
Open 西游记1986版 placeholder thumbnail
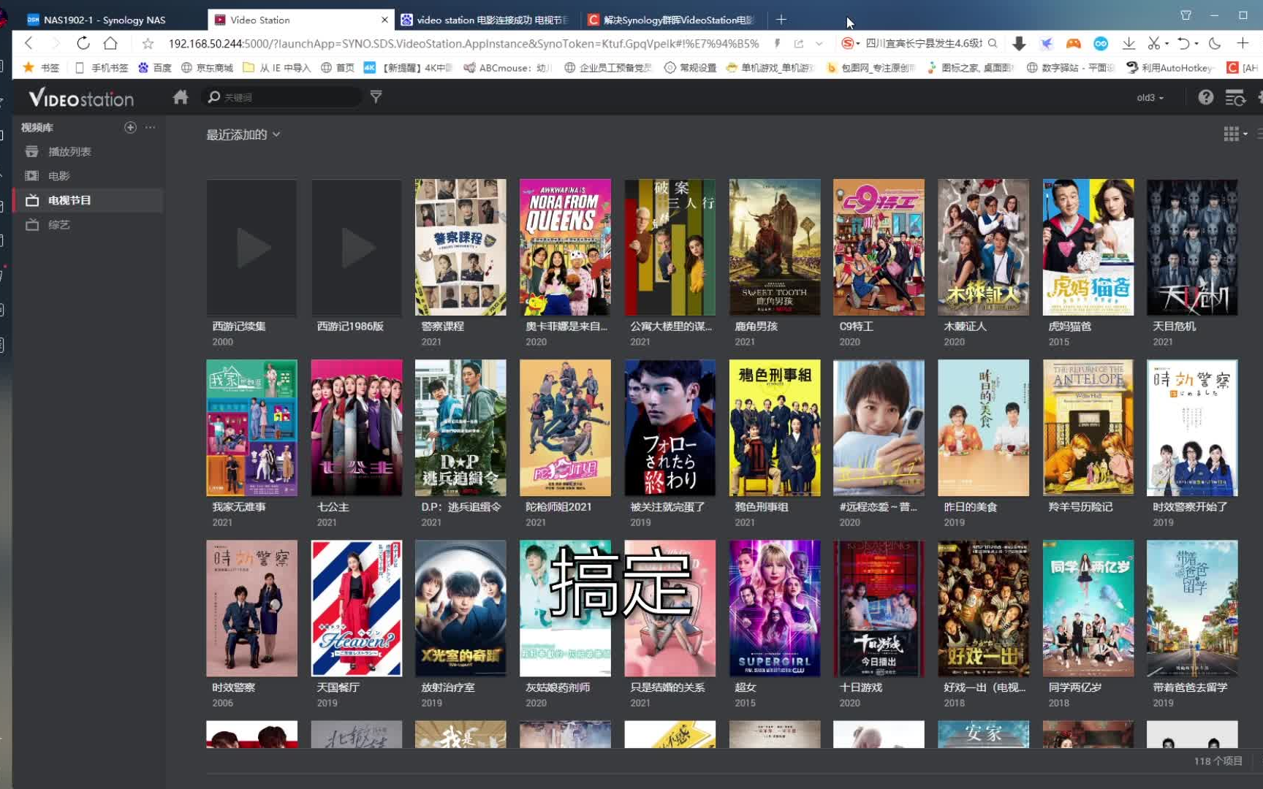pyautogui.click(x=356, y=248)
